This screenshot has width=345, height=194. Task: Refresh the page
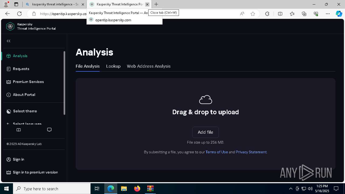point(19,14)
